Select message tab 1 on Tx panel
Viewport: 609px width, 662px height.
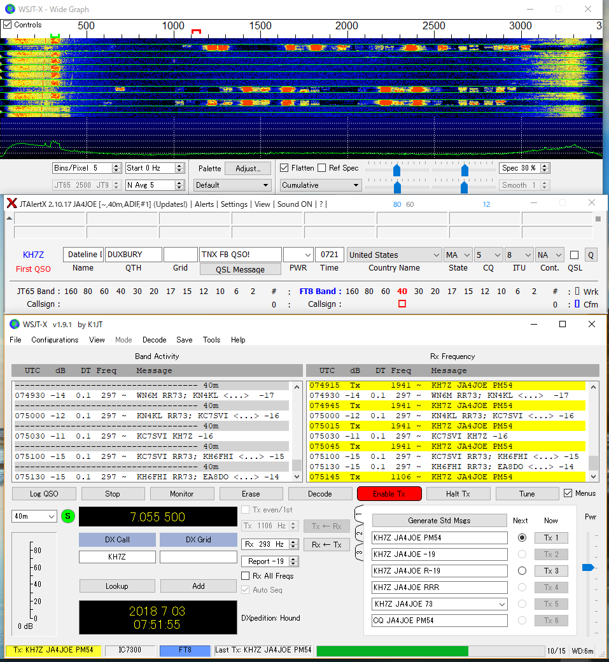pyautogui.click(x=359, y=514)
